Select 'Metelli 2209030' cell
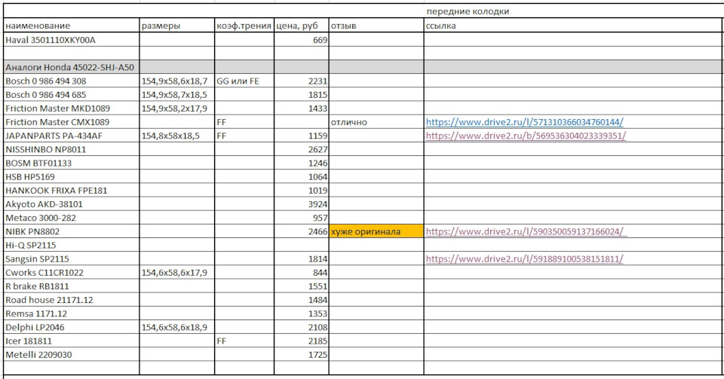 [71, 355]
